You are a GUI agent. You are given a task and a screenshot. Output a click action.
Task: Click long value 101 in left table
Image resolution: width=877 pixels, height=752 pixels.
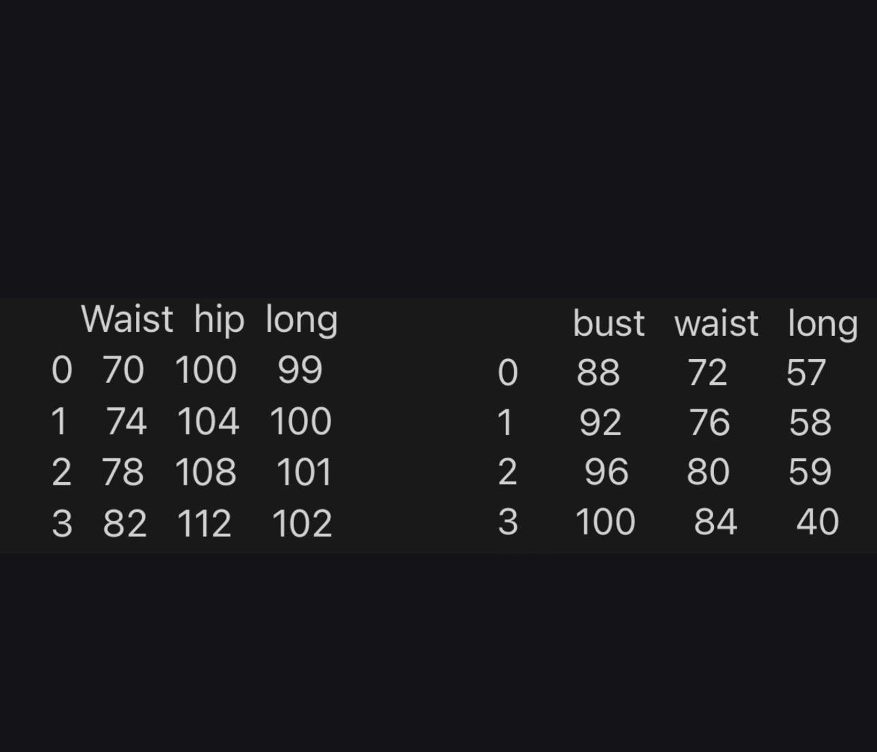point(305,473)
